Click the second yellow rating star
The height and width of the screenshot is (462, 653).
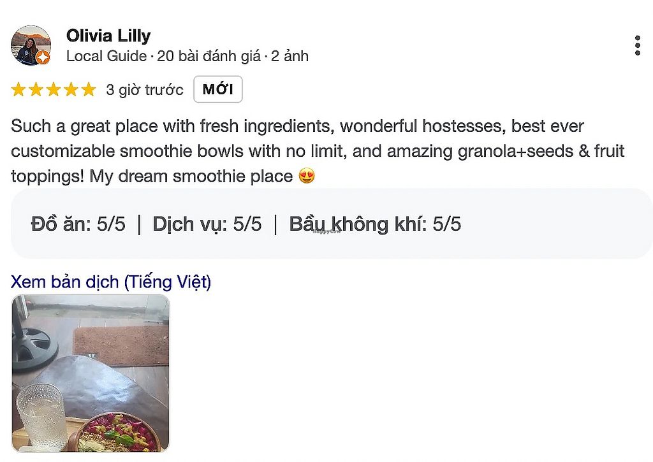(36, 90)
